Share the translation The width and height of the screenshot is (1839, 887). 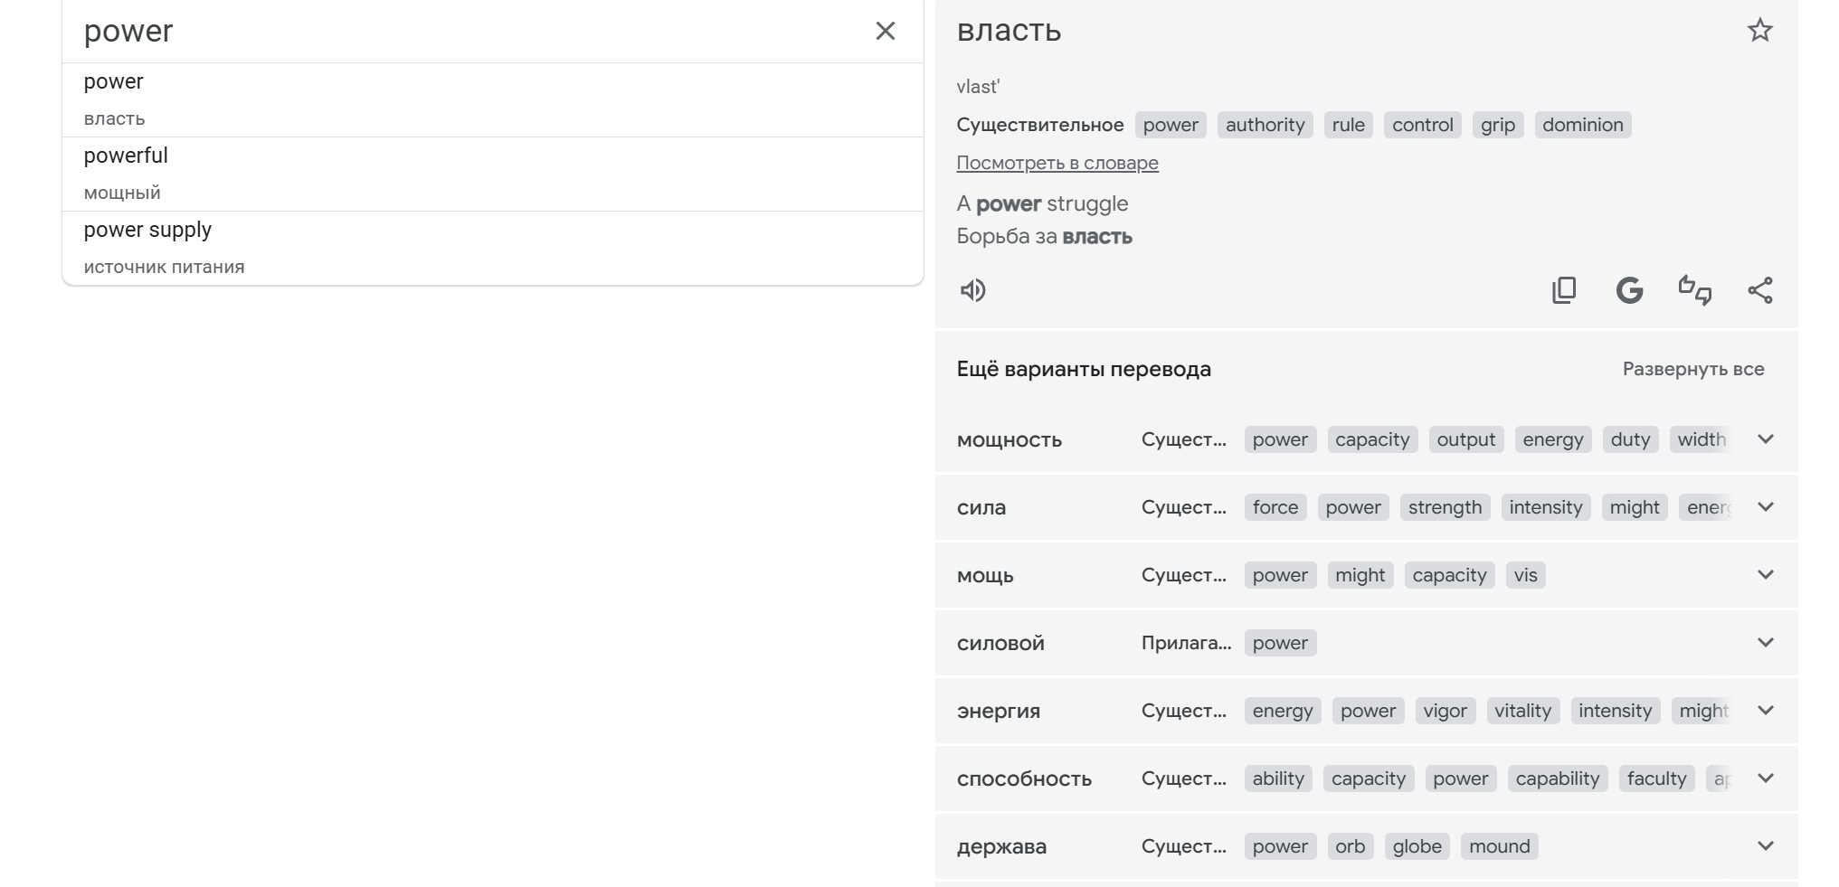(x=1759, y=290)
